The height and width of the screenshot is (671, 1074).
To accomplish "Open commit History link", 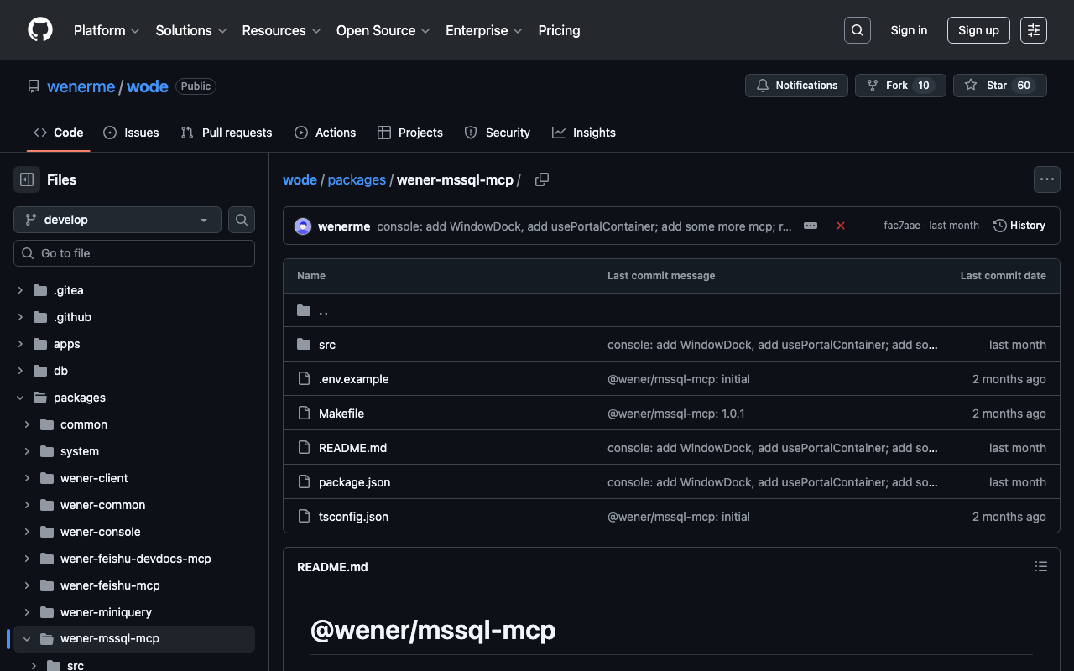I will [x=1019, y=226].
